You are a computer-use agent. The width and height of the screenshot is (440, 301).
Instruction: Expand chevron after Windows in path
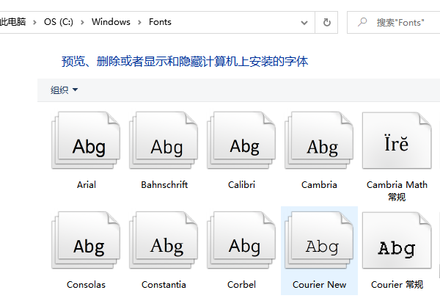pyautogui.click(x=139, y=22)
